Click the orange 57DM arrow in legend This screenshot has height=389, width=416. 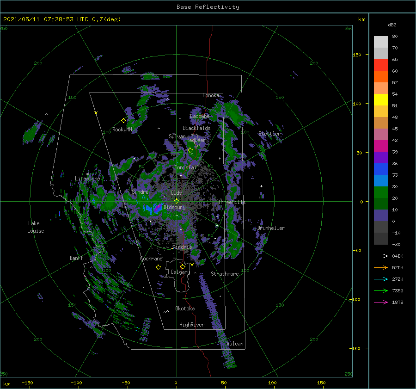381,268
